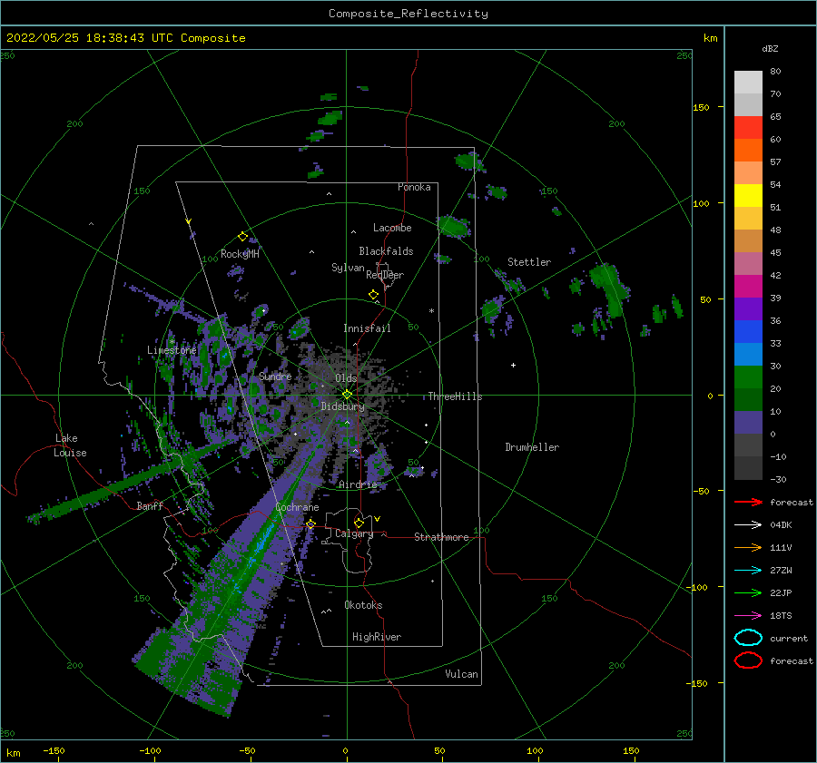Click the Lake Louise label
Viewport: 817px width, 763px height.
[x=70, y=445]
